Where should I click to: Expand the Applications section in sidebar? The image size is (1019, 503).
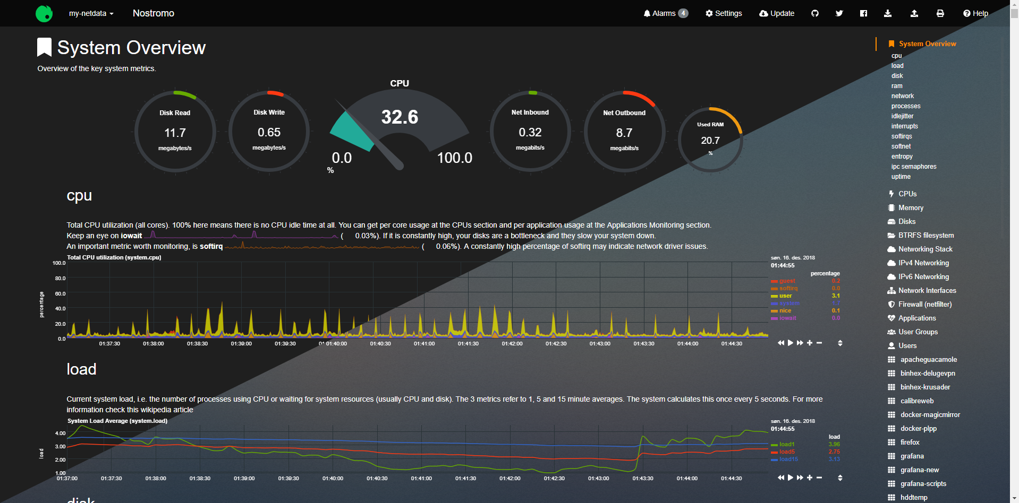tap(916, 318)
